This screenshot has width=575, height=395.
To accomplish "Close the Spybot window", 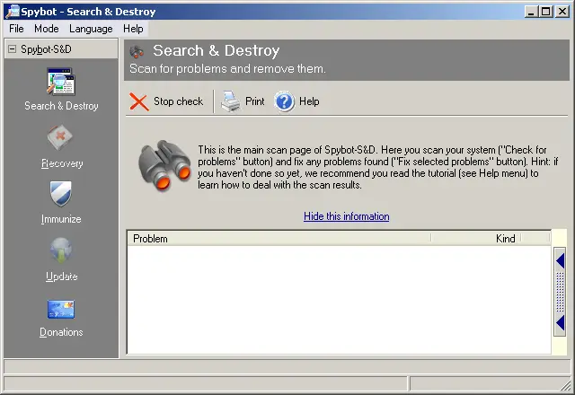I will [x=562, y=12].
